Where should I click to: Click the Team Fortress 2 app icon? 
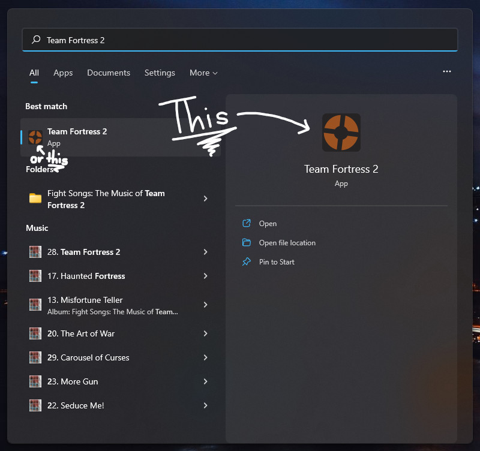[x=35, y=137]
